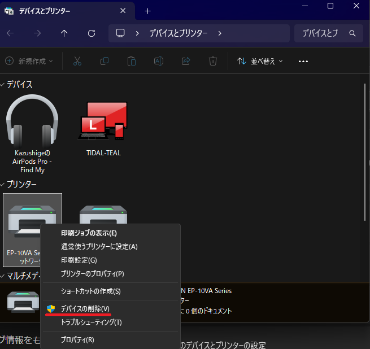
Task: Close the デバイスとプリンター tab
Action: (123, 11)
